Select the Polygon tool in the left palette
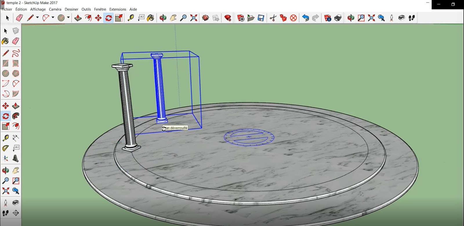This screenshot has width=464, height=226. pos(16,73)
